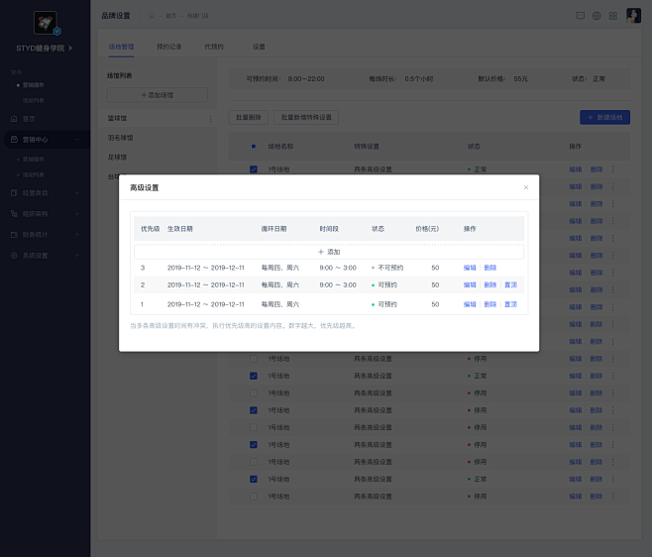The width and height of the screenshot is (652, 557).
Task: Open the three-dot menu beside 篮球馆
Action: point(209,119)
